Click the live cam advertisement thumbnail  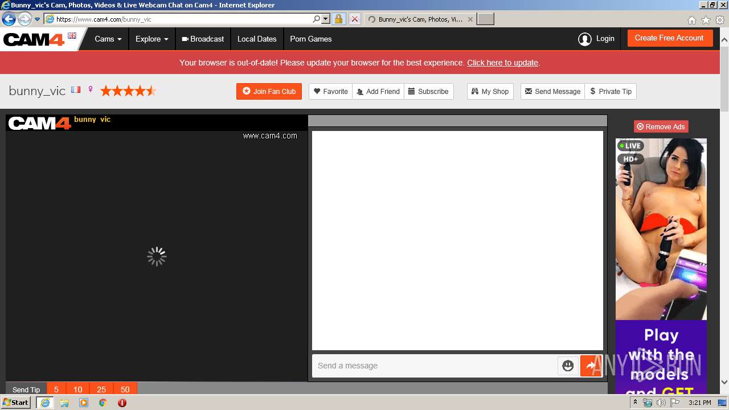coord(661,229)
